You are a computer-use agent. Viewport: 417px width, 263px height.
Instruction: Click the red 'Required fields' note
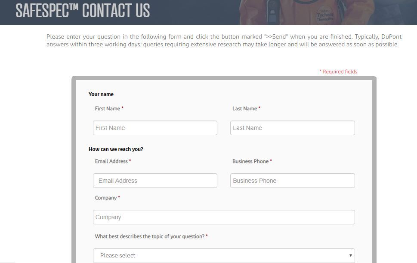tap(340, 72)
